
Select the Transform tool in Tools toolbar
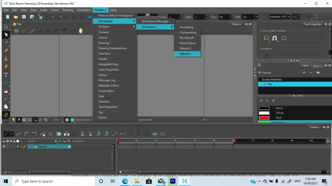click(6, 27)
